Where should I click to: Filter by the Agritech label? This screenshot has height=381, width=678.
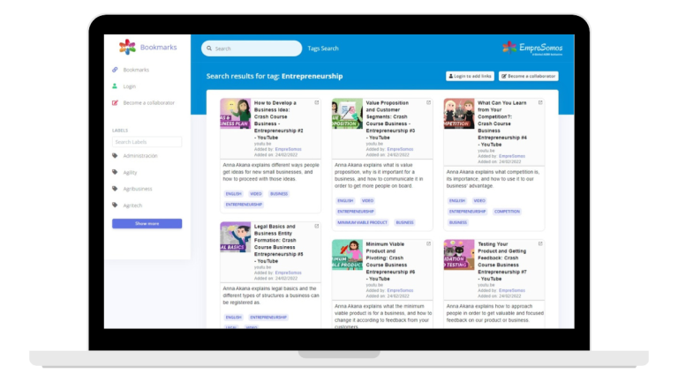132,205
